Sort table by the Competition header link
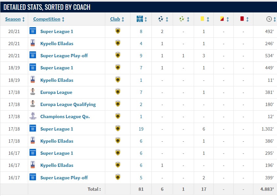 click(x=47, y=19)
